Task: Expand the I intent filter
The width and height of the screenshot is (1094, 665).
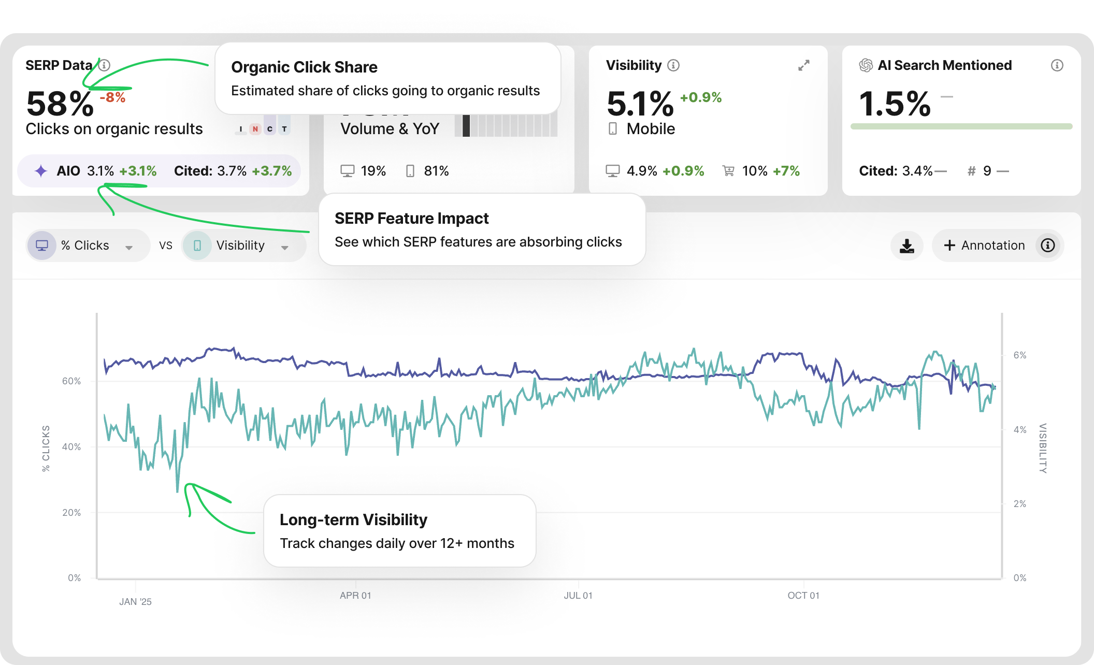Action: tap(241, 128)
